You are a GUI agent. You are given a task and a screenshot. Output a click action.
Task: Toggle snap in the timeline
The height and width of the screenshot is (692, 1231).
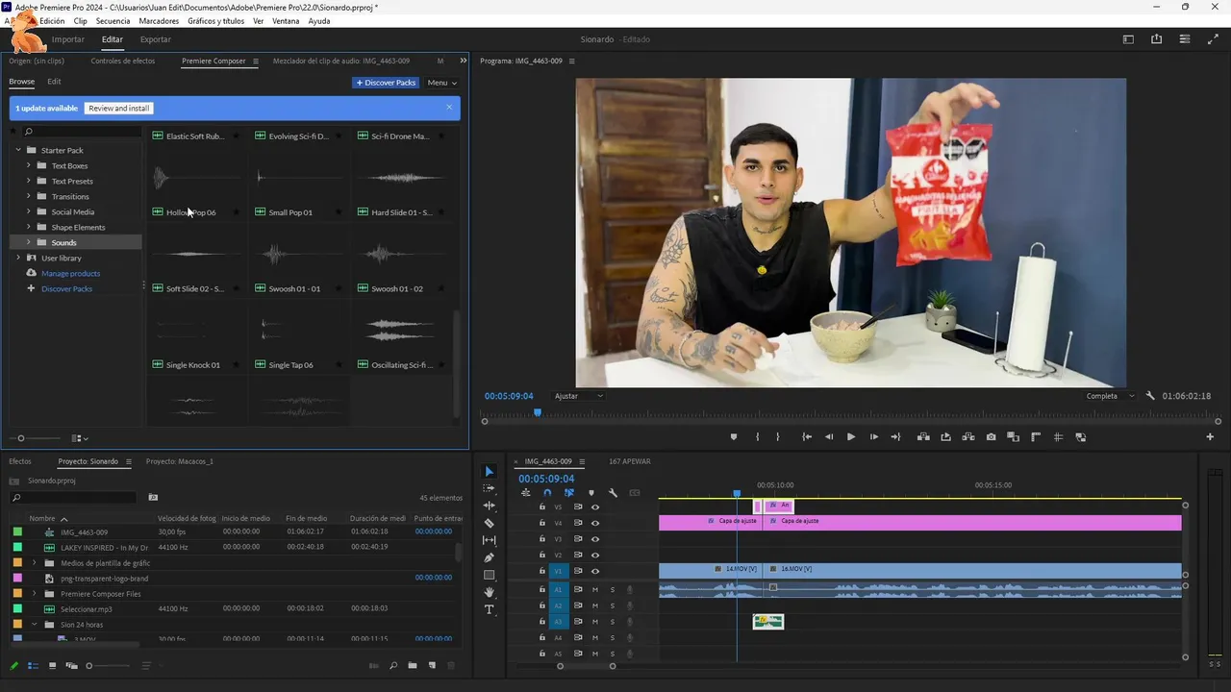(547, 493)
